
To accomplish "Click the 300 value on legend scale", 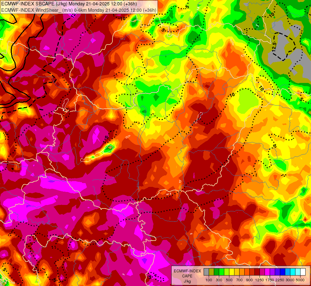I will 219,280.
